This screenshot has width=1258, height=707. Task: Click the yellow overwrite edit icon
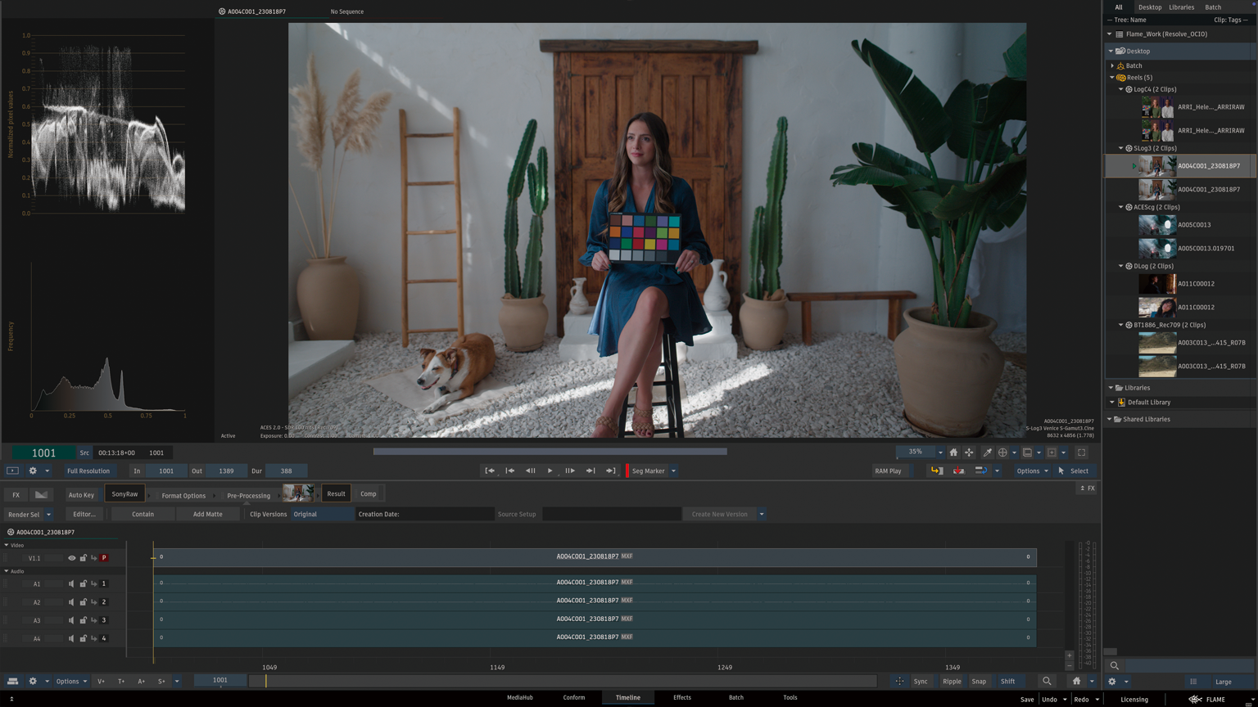coord(936,471)
